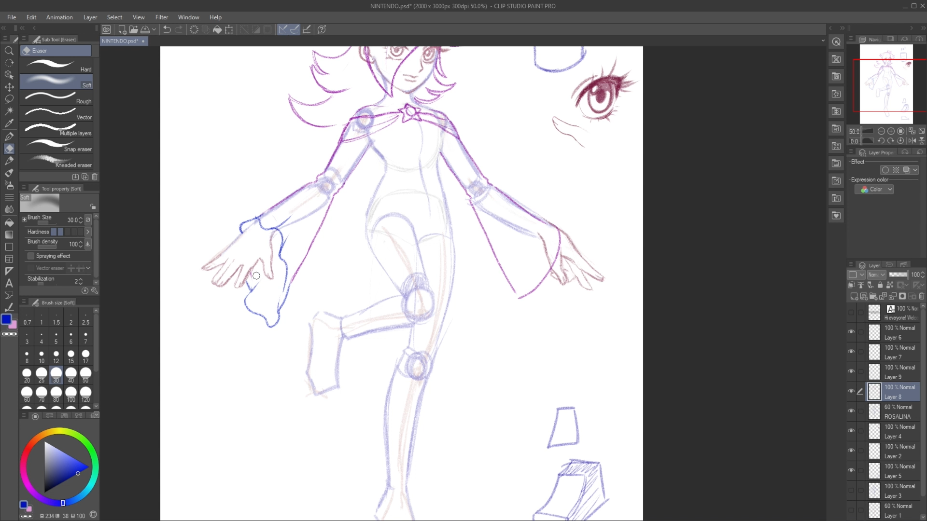Select the Fill bucket tool

point(9,222)
